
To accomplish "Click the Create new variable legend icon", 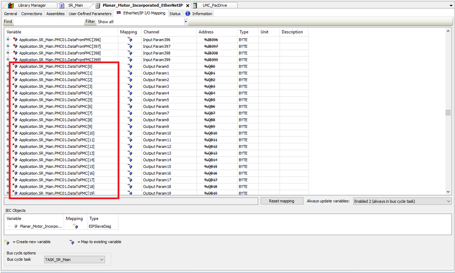I will pyautogui.click(x=7, y=242).
